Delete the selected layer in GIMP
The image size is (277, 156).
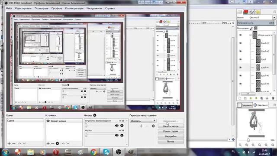pyautogui.click(x=273, y=98)
